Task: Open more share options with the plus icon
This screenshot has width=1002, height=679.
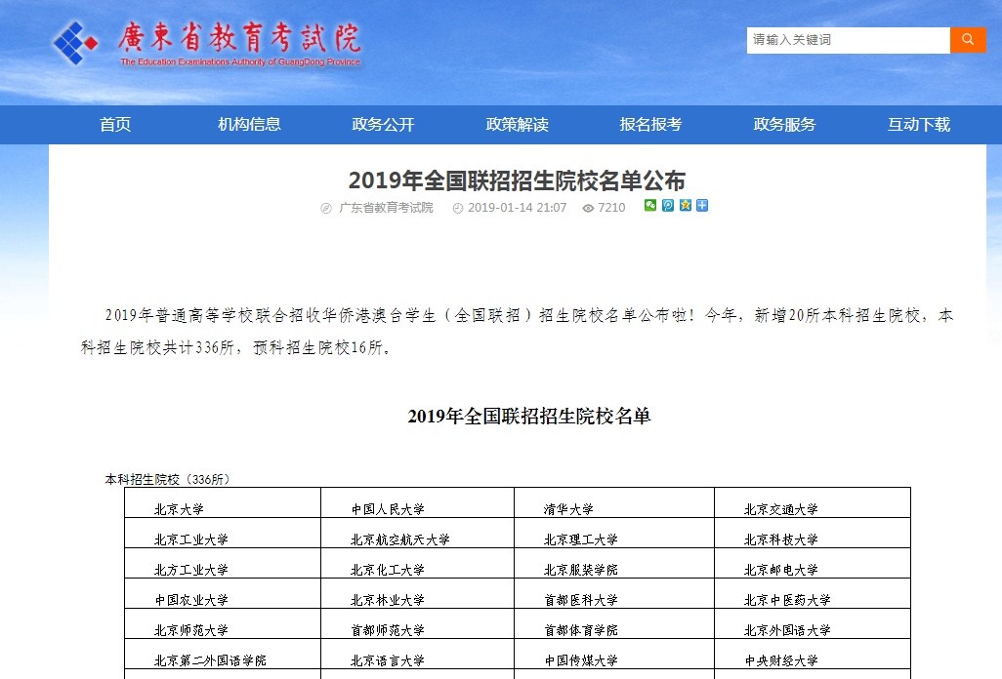Action: tap(701, 206)
